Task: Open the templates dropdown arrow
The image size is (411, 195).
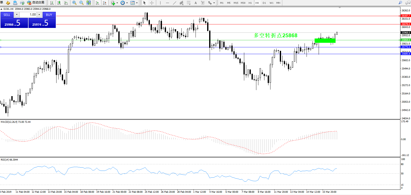Action: (137, 3)
